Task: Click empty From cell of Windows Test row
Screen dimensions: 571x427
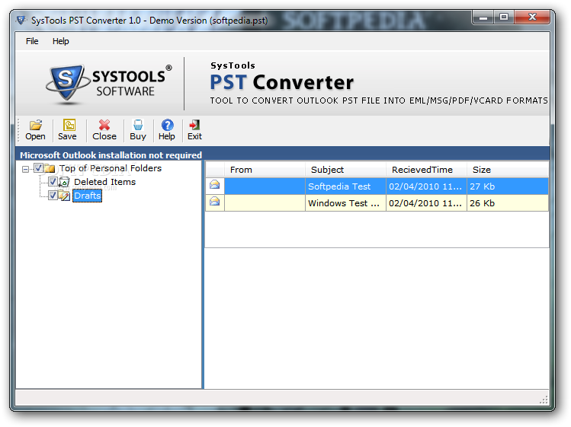Action: click(x=265, y=203)
